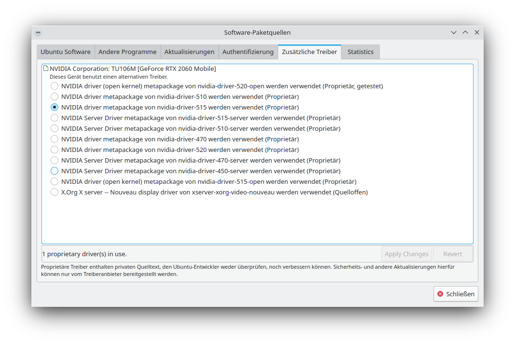Select nvidia-driver-510 metapackage option
Image resolution: width=515 pixels, height=344 pixels.
tap(54, 96)
